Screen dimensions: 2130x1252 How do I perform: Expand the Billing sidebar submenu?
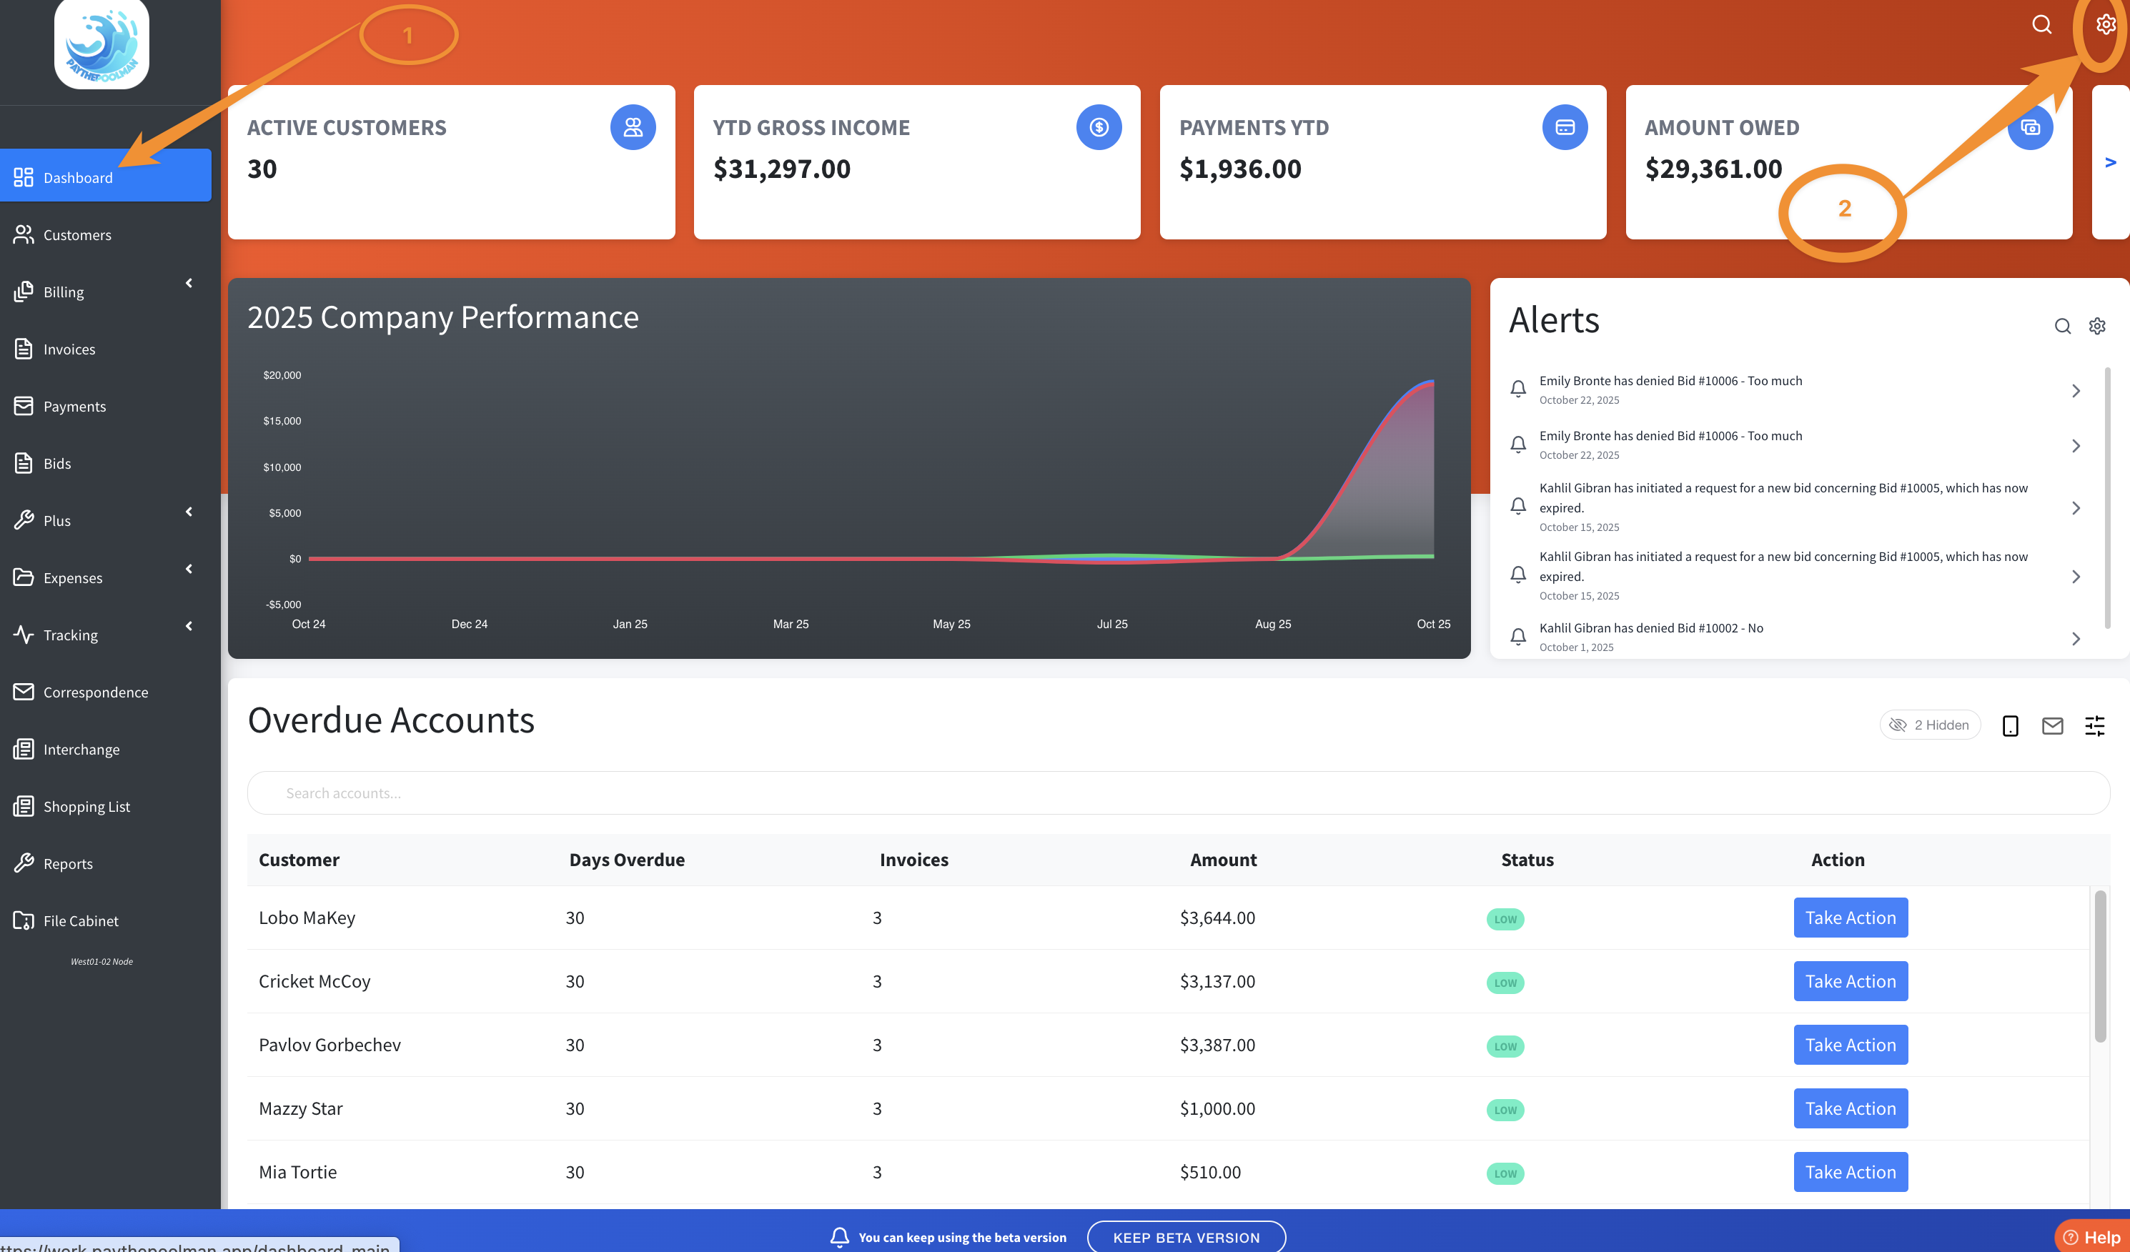point(189,284)
